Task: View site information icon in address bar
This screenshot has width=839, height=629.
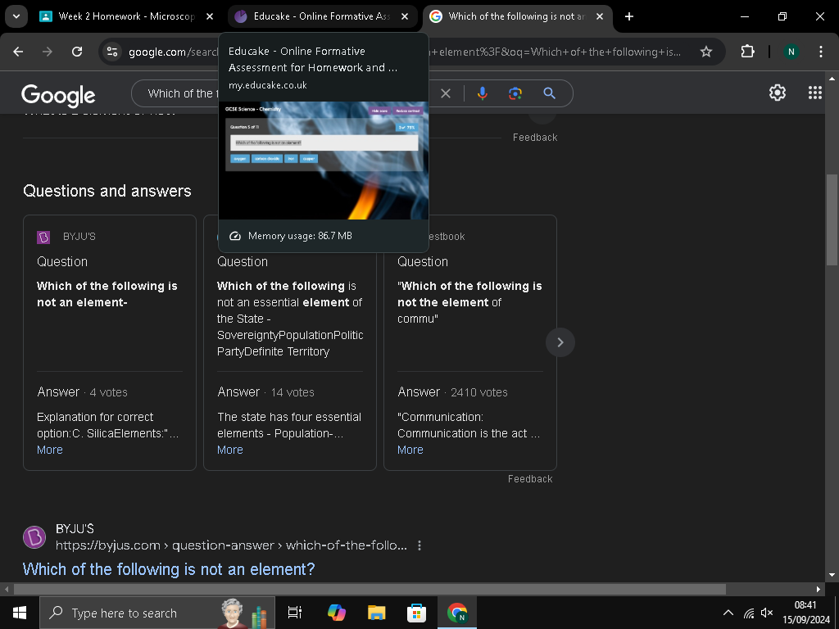Action: (112, 52)
